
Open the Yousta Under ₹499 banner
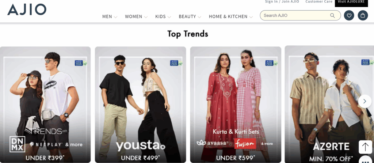(140, 105)
